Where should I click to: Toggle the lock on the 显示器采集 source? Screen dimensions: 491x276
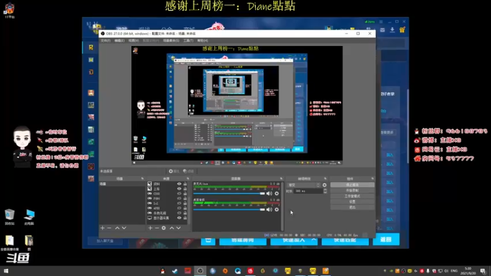tap(185, 218)
